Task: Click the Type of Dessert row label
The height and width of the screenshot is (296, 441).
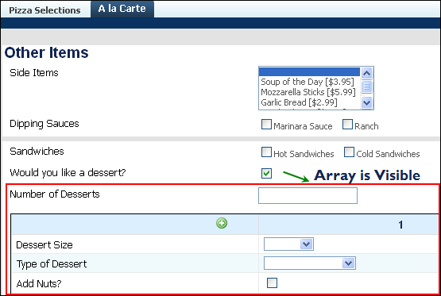Action: click(x=52, y=264)
